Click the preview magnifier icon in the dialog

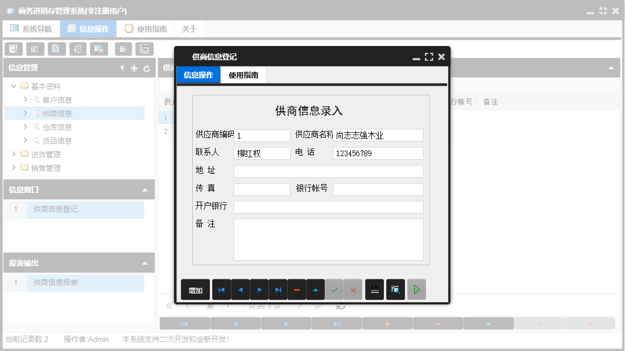tap(395, 290)
